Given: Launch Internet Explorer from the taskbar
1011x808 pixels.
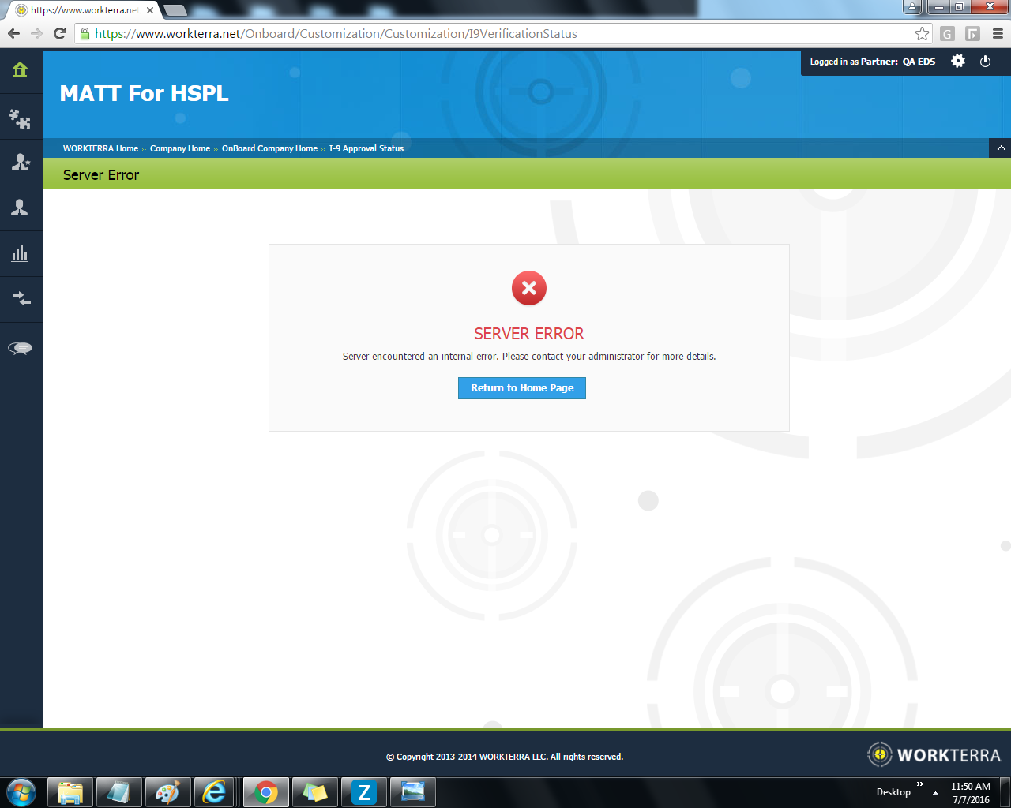Looking at the screenshot, I should [214, 792].
